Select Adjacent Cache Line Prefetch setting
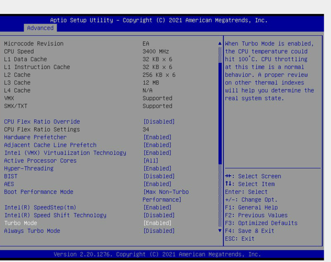The height and width of the screenshot is (262, 331). pyautogui.click(x=50, y=145)
